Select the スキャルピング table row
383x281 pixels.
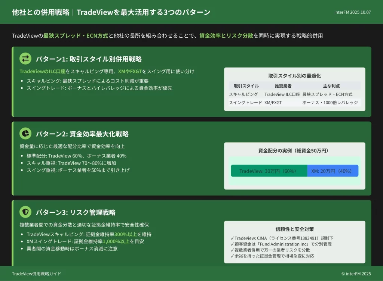(294, 94)
